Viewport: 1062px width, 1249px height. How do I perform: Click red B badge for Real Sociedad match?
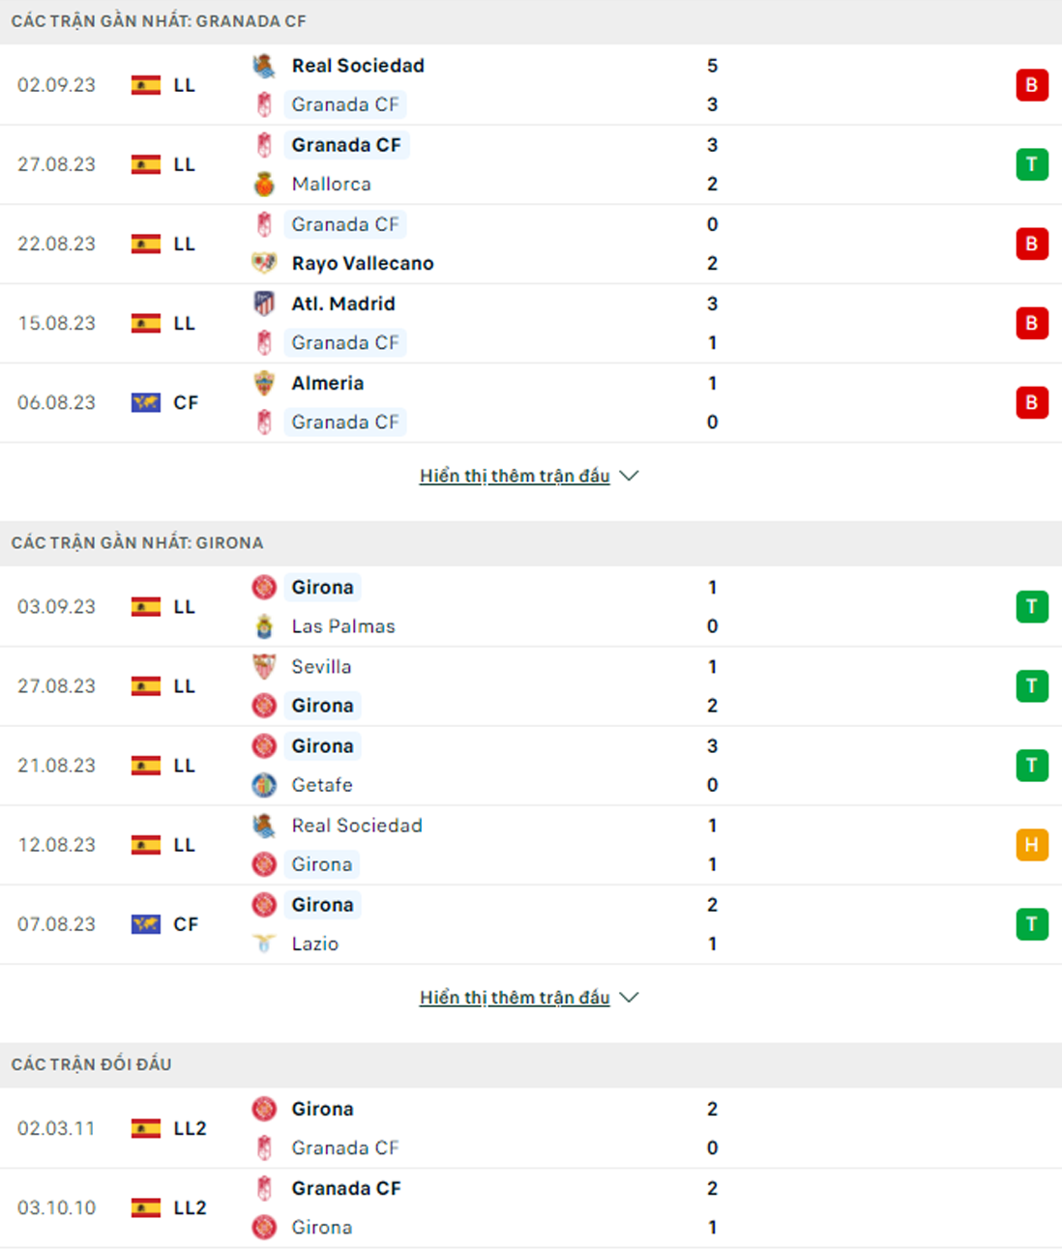click(x=1032, y=85)
